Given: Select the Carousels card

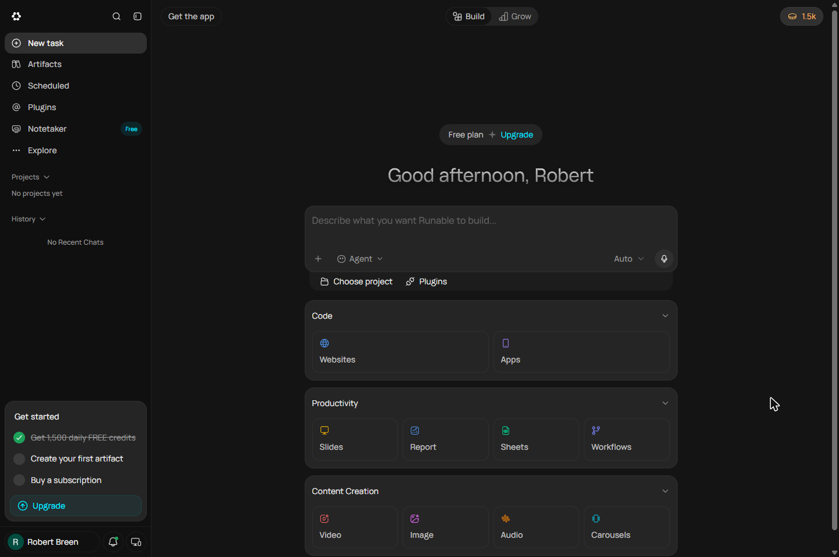Looking at the screenshot, I should [x=627, y=527].
